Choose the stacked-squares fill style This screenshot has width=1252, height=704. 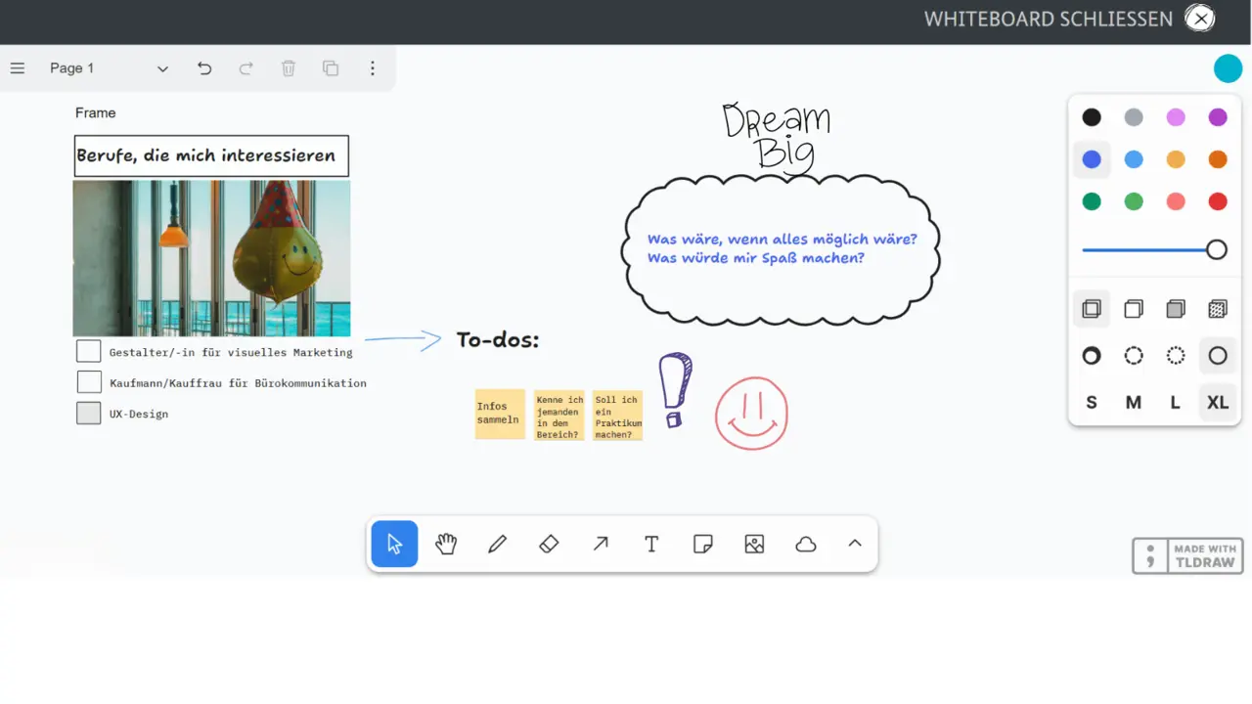pos(1092,309)
